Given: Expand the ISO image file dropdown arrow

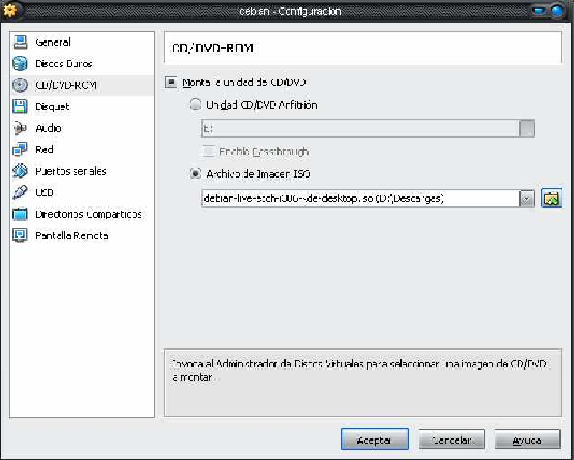Looking at the screenshot, I should coord(527,198).
